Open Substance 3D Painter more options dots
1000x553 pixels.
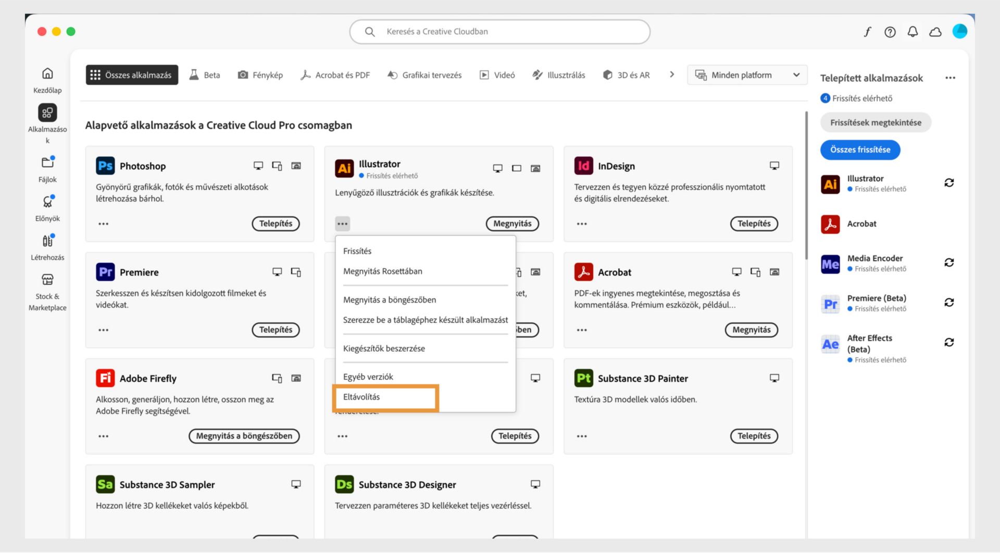(x=582, y=436)
